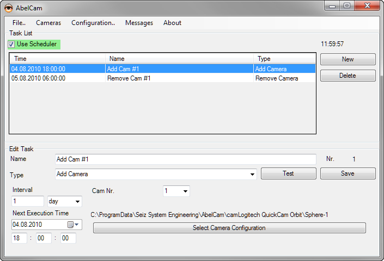
Task: Expand the task Type dropdown
Action: coord(252,175)
